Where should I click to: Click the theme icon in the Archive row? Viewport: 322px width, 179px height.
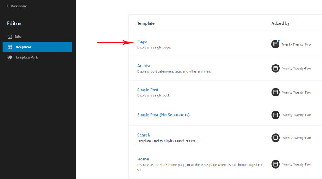pos(275,68)
